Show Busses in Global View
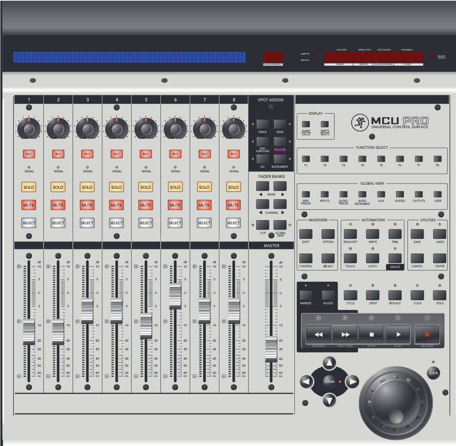Screen dimensions: 456x446 400,194
